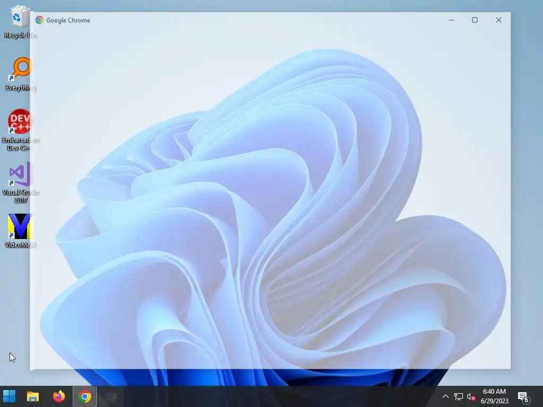Select the Everything search shortcut
Viewport: 543px width, 407px height.
tap(20, 74)
